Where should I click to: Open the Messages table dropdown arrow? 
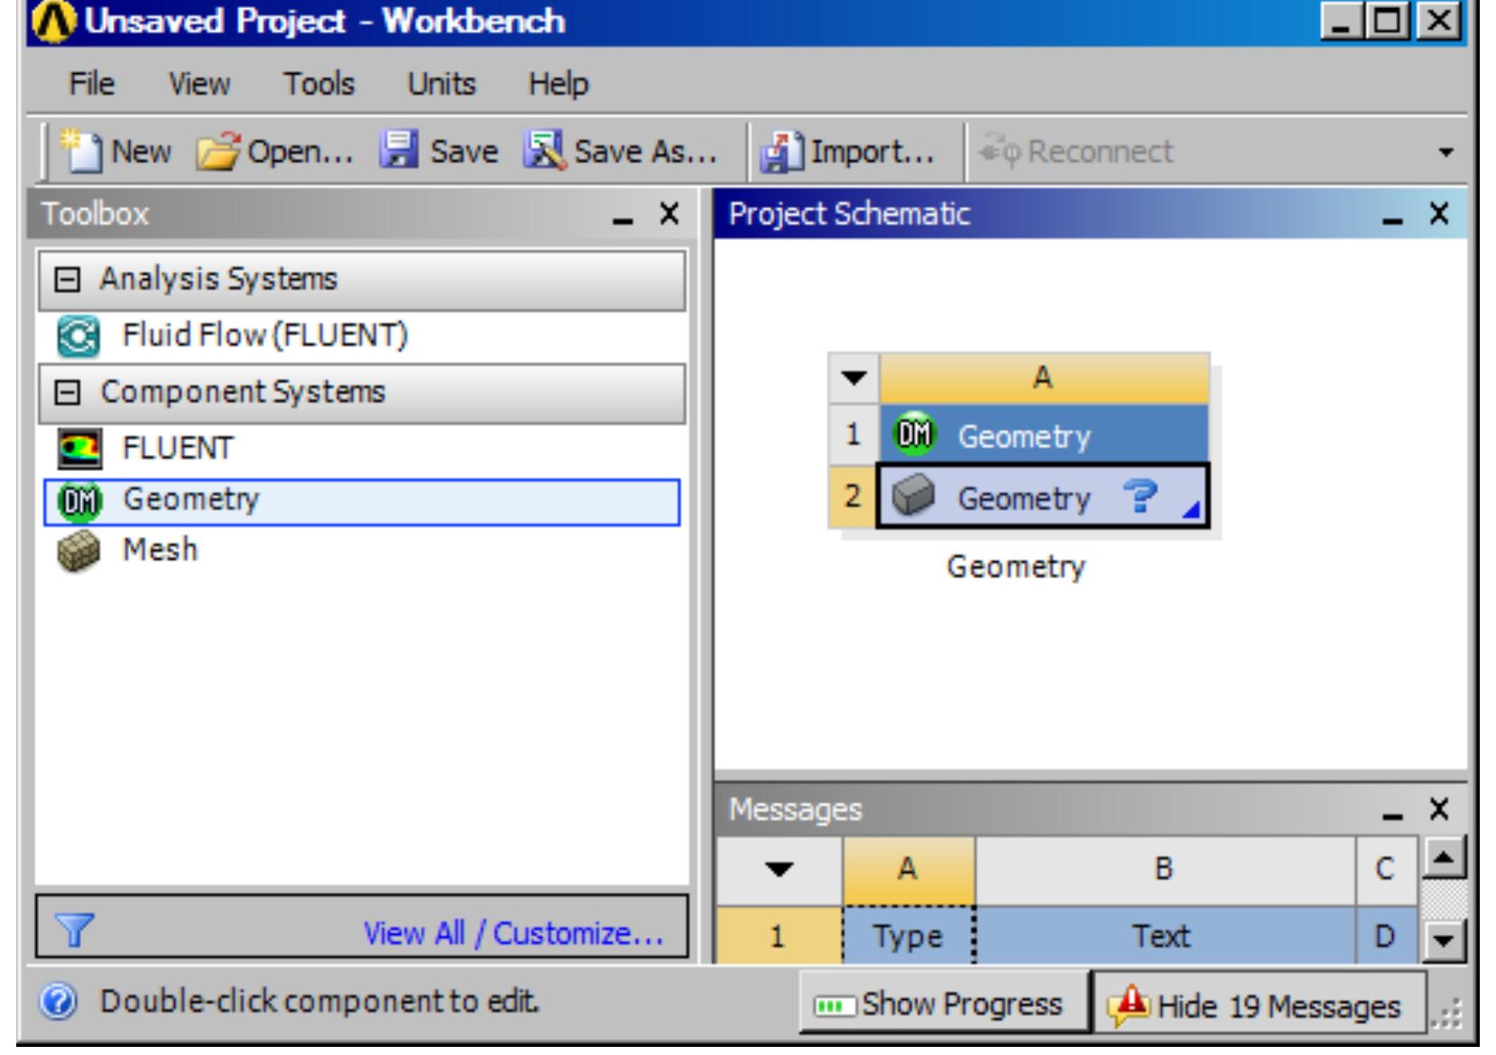(779, 869)
